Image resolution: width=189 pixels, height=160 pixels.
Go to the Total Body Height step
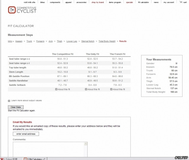click(107, 41)
